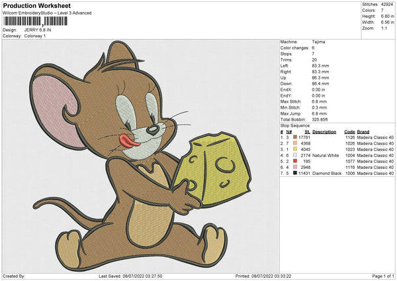This screenshot has height=281, width=397.
Task: Click the design name 'JERRY 6.8 IN'
Action: point(38,30)
